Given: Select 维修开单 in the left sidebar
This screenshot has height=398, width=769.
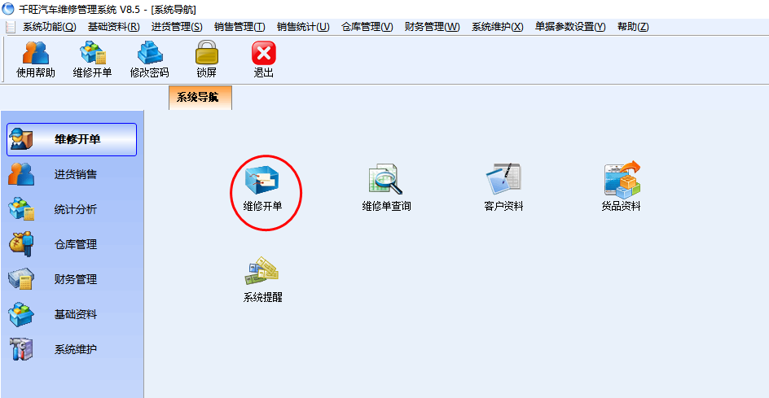Looking at the screenshot, I should [x=72, y=140].
